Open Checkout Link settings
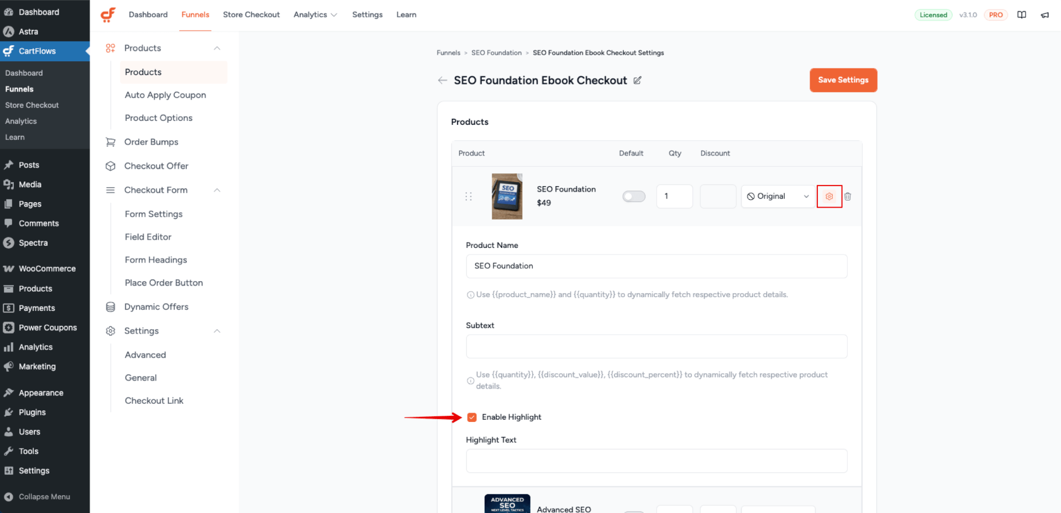The width and height of the screenshot is (1061, 513). pyautogui.click(x=154, y=401)
